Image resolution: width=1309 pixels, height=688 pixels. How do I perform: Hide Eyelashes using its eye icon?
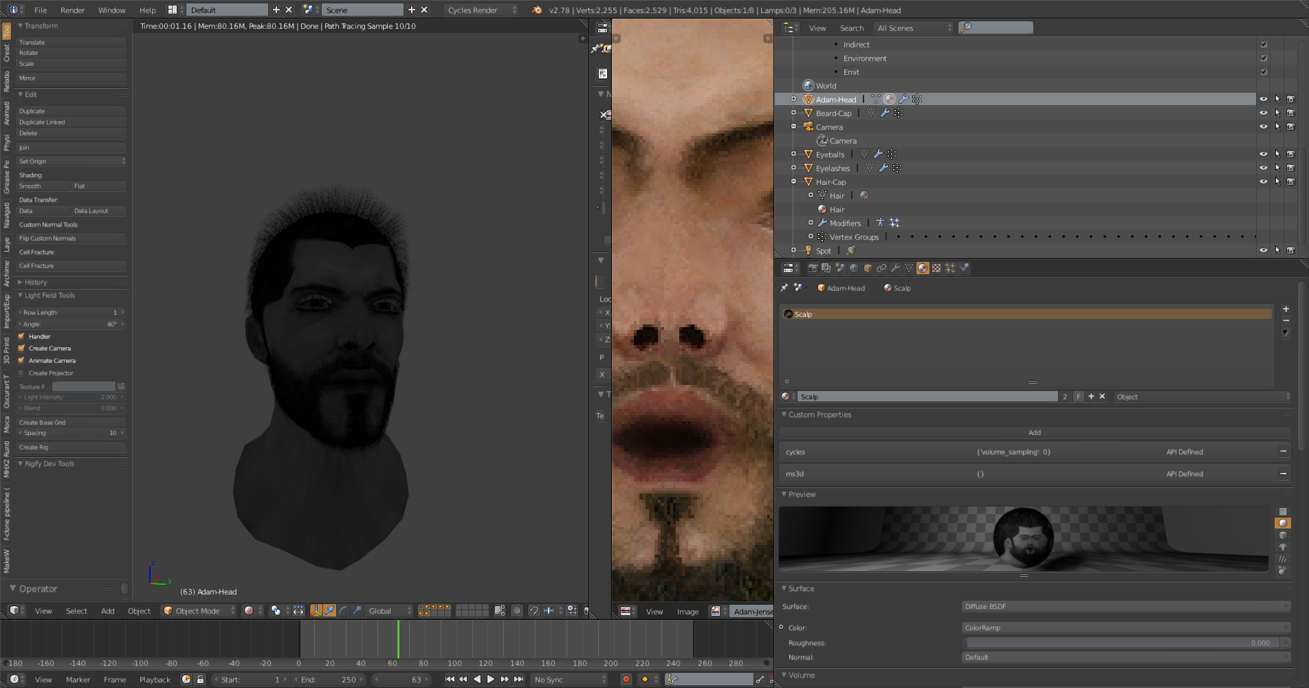tap(1263, 168)
